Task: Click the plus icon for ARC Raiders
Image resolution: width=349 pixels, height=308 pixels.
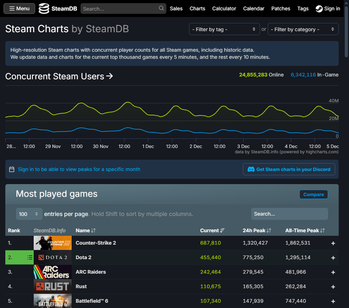Action: click(333, 272)
